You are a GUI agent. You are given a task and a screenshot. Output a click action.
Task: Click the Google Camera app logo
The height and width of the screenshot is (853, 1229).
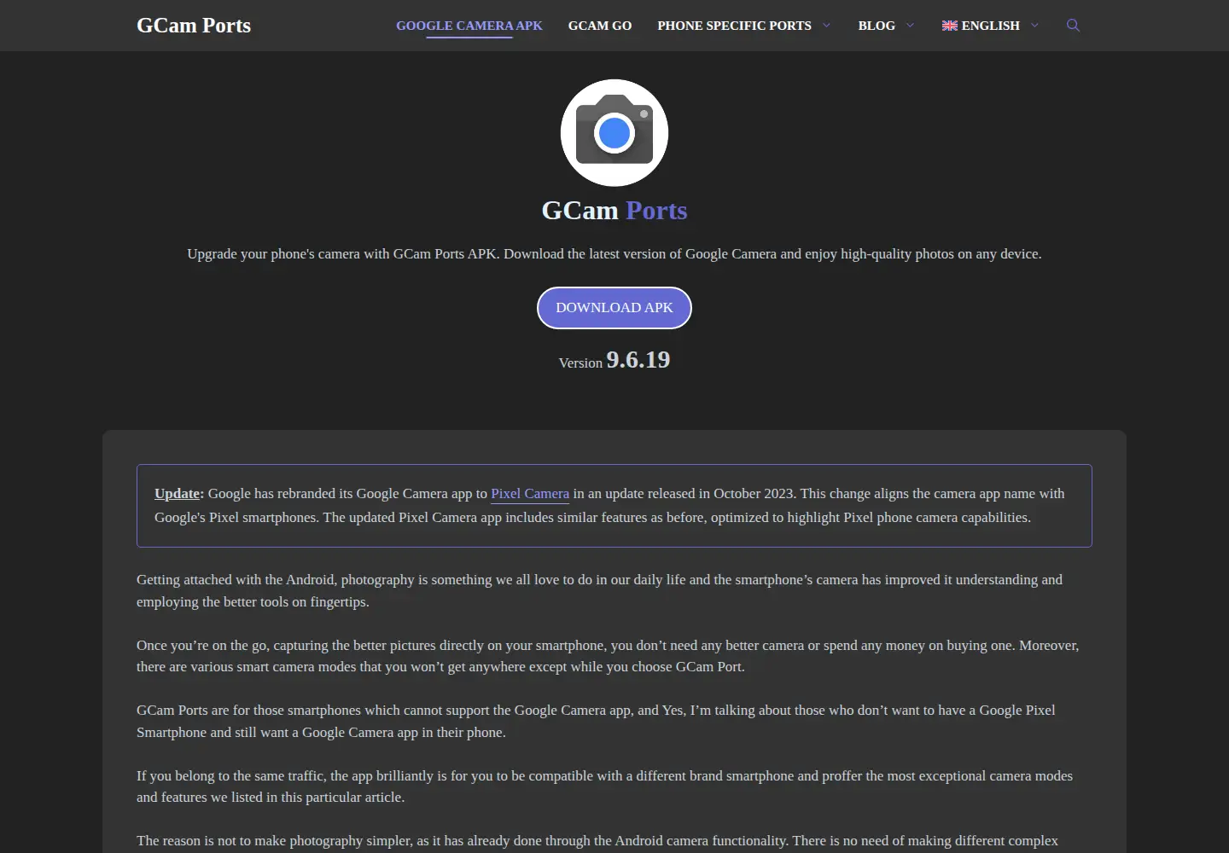tap(614, 133)
